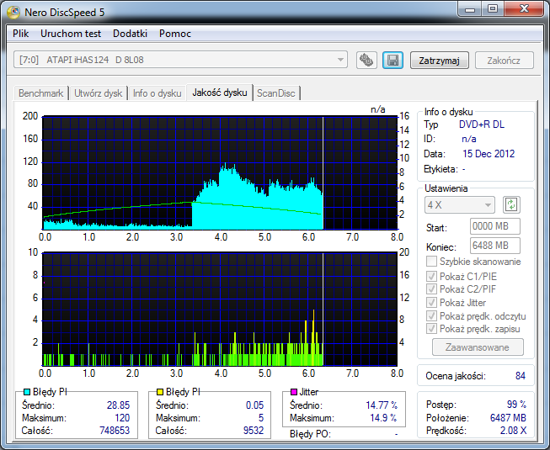Screen dimensions: 550x450
Task: Switch to the ScanDisc tab
Action: (276, 93)
